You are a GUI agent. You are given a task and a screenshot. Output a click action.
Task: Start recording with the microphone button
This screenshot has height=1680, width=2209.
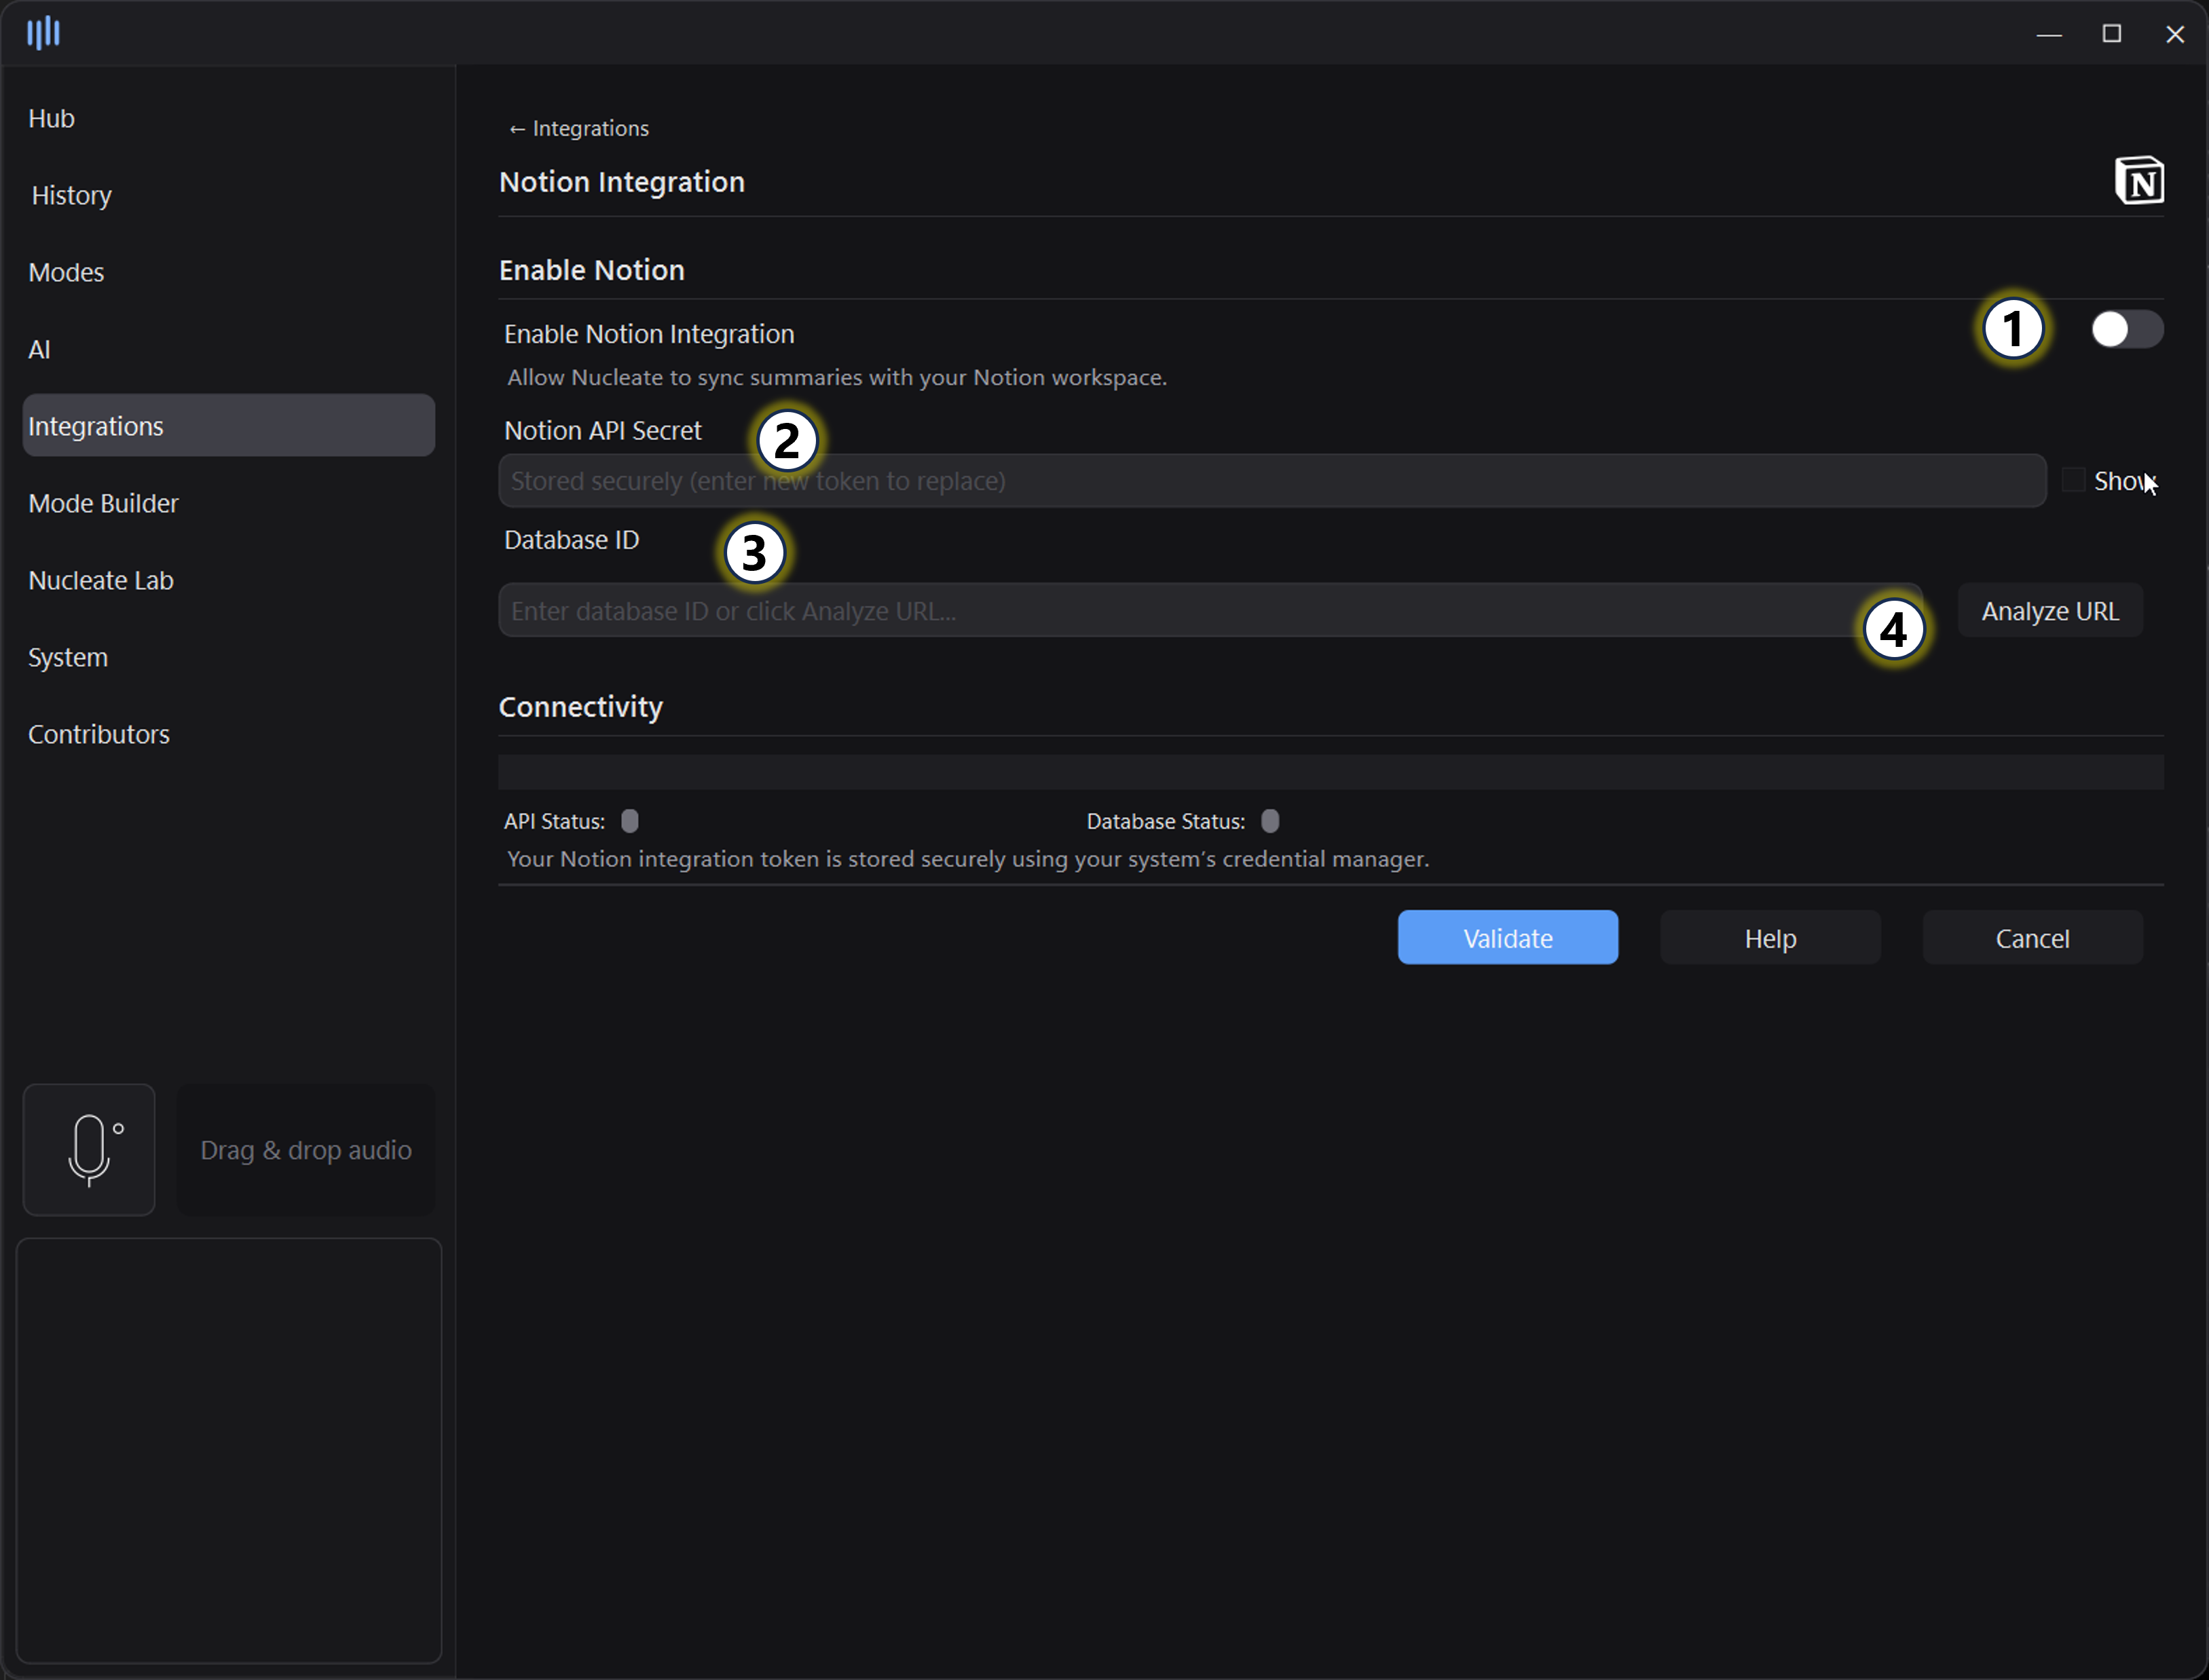[x=89, y=1150]
